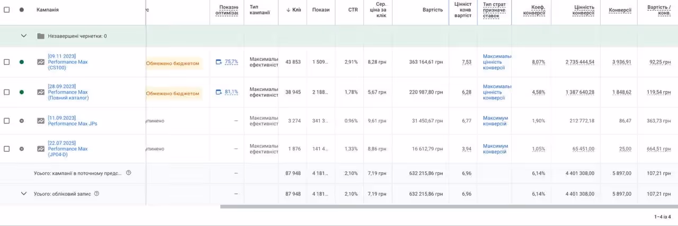The image size is (678, 226).
Task: Click paused status dot of JP04-D campaign
Action: click(22, 149)
